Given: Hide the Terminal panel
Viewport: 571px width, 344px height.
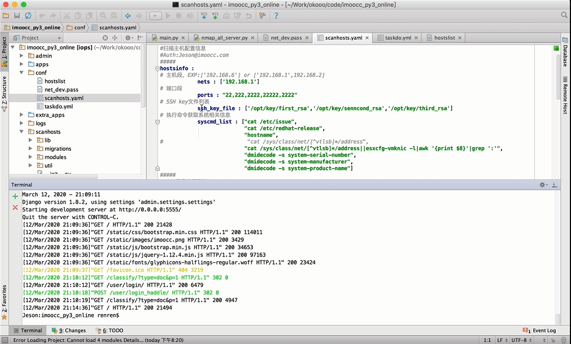Looking at the screenshot, I should (554, 185).
